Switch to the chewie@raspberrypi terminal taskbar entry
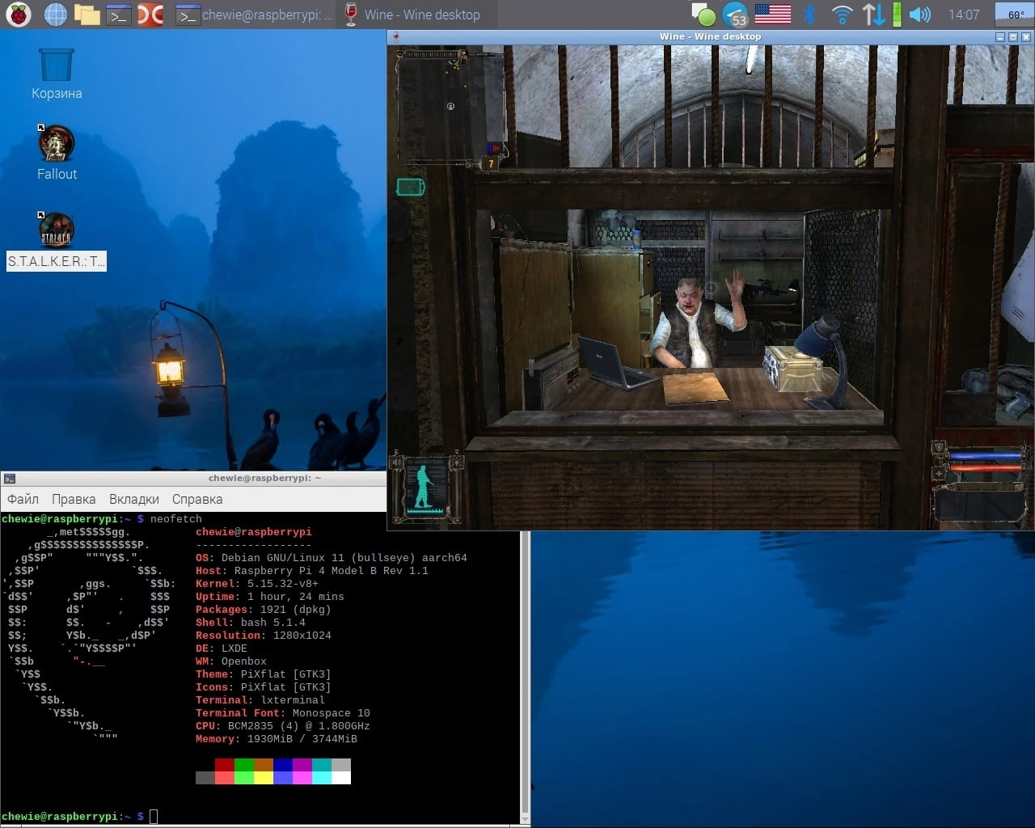The image size is (1035, 828). (x=255, y=14)
